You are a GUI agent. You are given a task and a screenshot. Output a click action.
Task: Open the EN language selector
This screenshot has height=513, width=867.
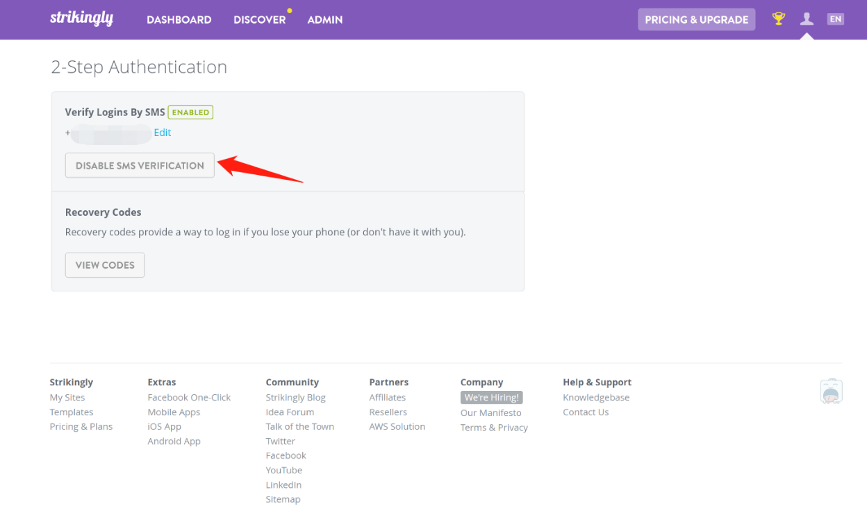836,19
